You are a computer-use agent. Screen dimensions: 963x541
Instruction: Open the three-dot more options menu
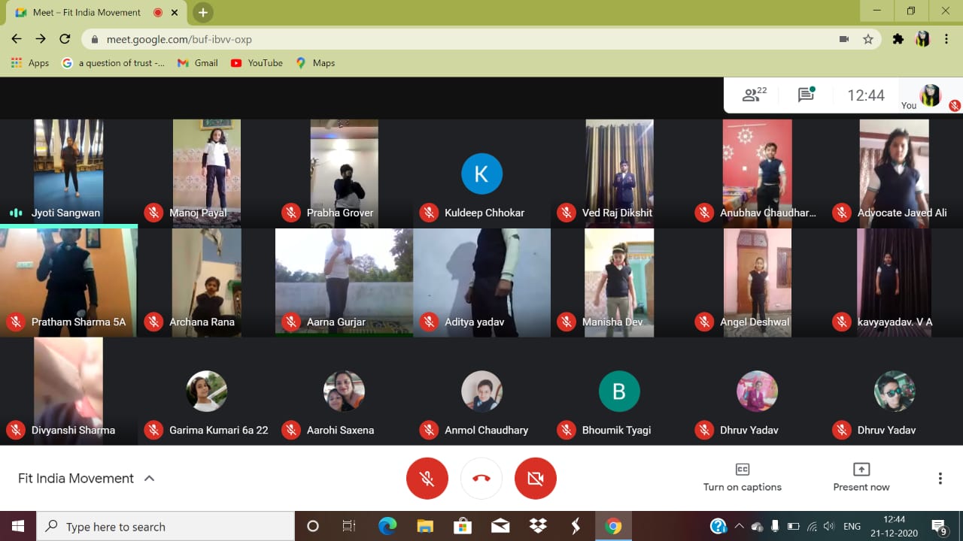click(x=940, y=479)
